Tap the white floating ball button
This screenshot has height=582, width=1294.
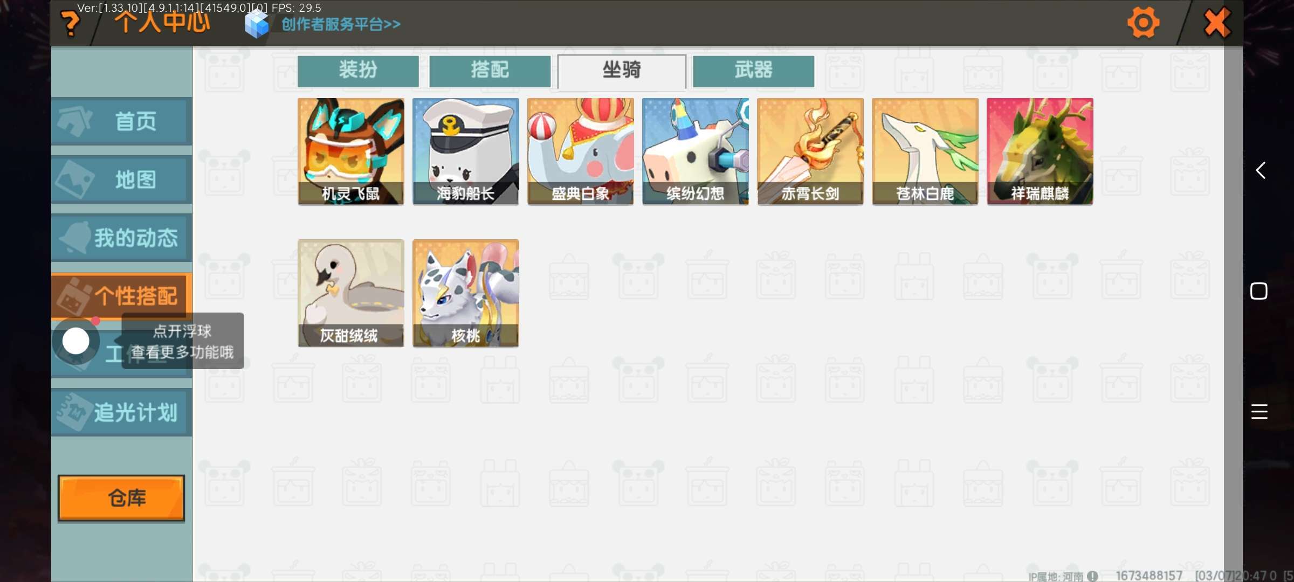[x=75, y=341]
